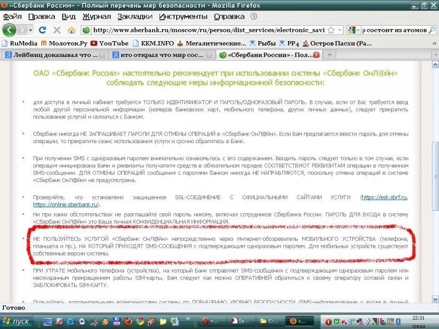The image size is (439, 329).
Task: Follow the https://online.sberbank.ru link
Action: click(65, 205)
